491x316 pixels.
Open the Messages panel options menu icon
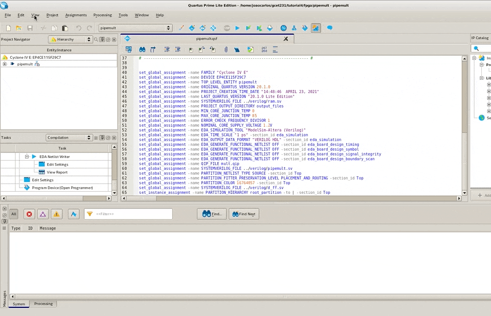5,228
